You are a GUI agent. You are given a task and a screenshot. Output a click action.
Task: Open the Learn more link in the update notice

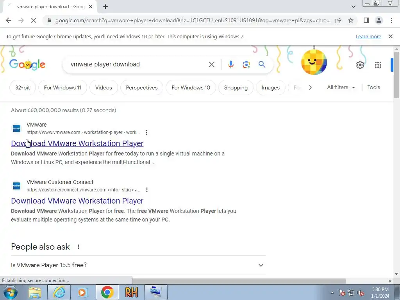pyautogui.click(x=368, y=36)
